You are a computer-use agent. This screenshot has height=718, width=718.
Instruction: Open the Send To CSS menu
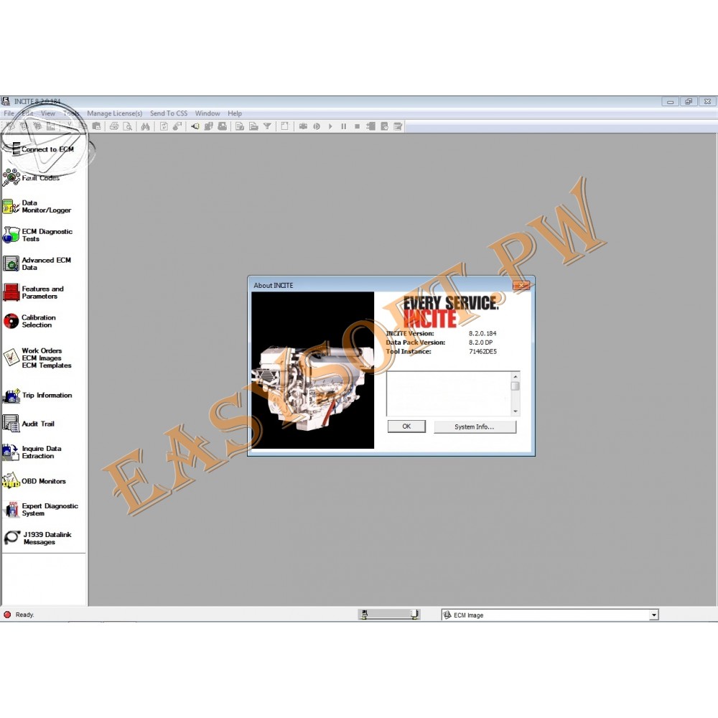pos(169,113)
